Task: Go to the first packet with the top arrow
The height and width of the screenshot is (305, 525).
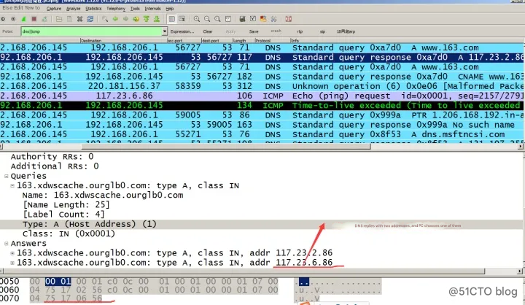Action: [x=147, y=19]
